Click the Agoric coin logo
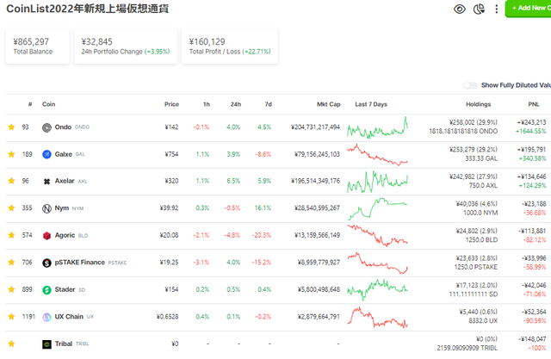The height and width of the screenshot is (359, 551). point(46,236)
